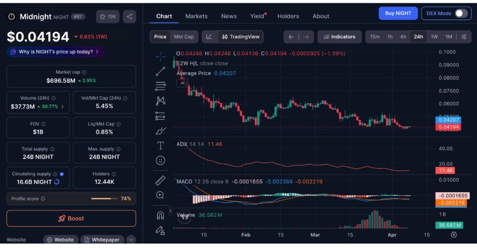Image resolution: width=477 pixels, height=248 pixels.
Task: Toggle DEX Mode switch
Action: (461, 13)
